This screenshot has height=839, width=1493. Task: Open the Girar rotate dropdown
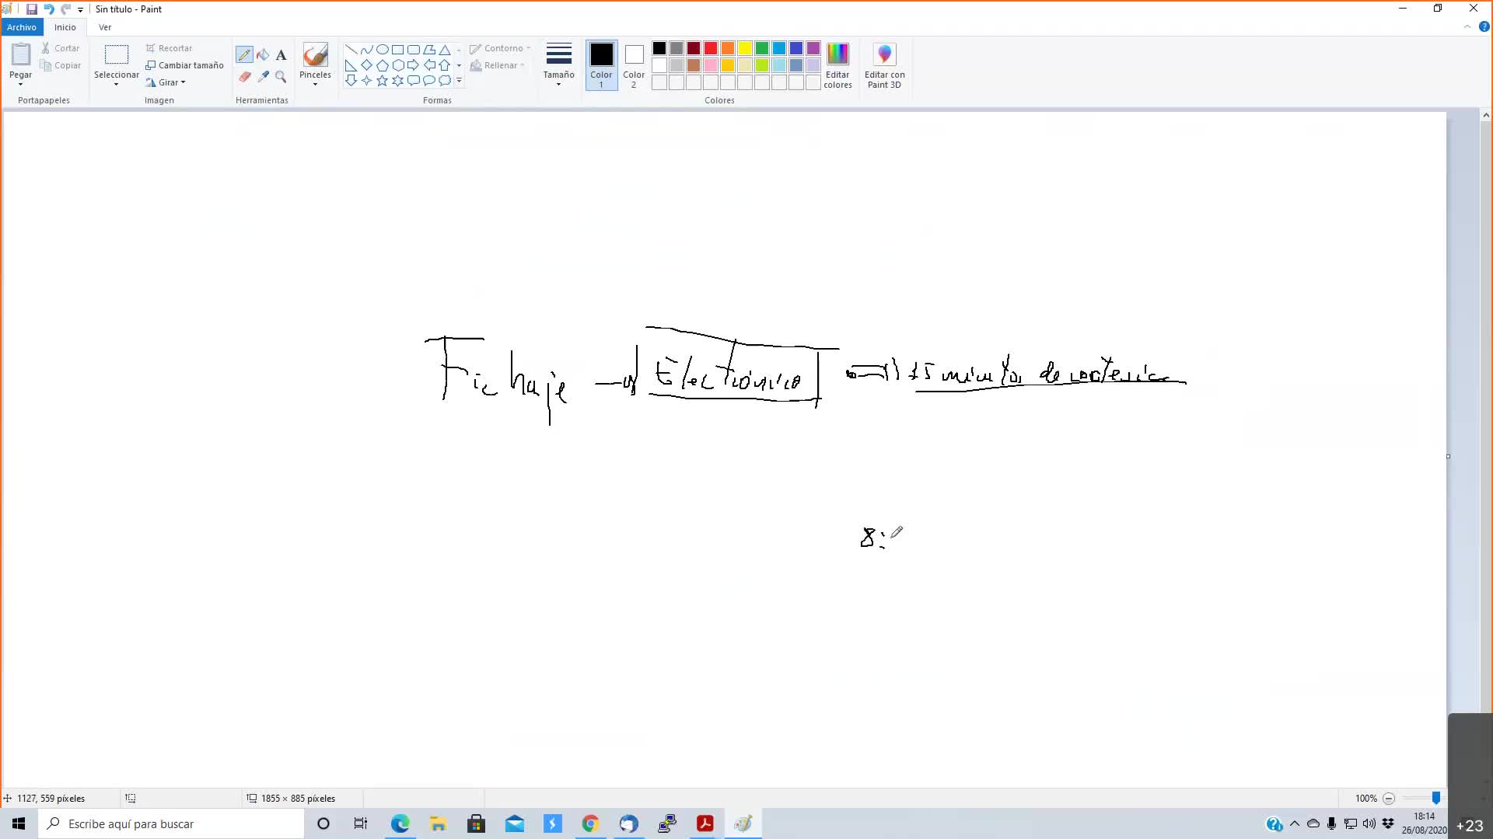point(166,82)
